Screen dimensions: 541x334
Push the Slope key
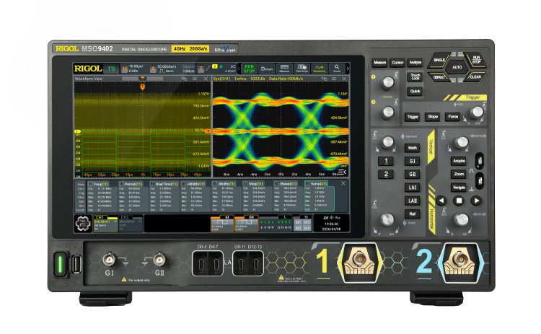[433, 117]
